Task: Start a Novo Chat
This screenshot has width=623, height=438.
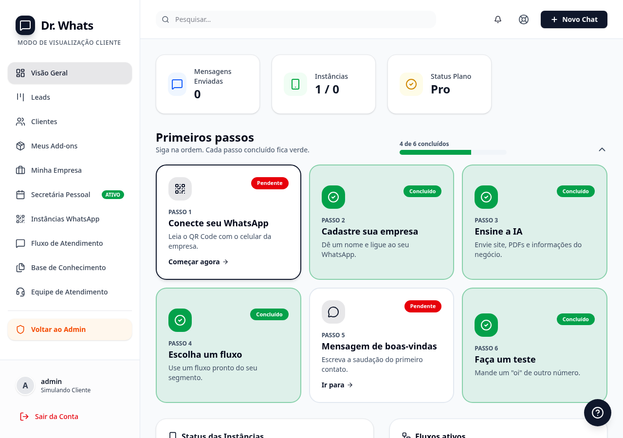Action: point(574,19)
